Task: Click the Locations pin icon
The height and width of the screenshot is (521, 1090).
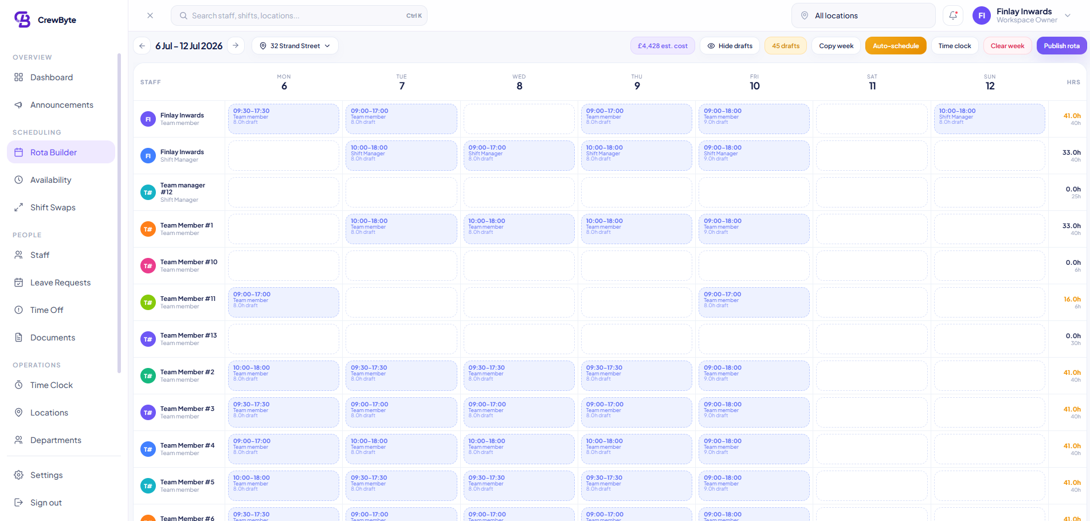Action: pos(19,413)
